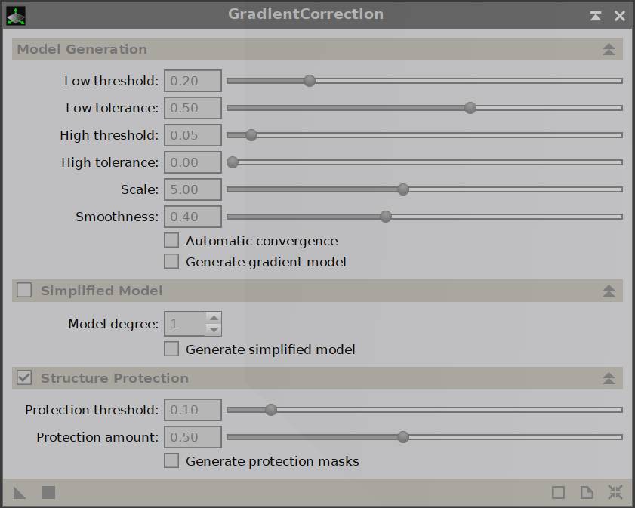Image resolution: width=635 pixels, height=508 pixels.
Task: Shade the window using the title bar arrow icon
Action: click(595, 16)
